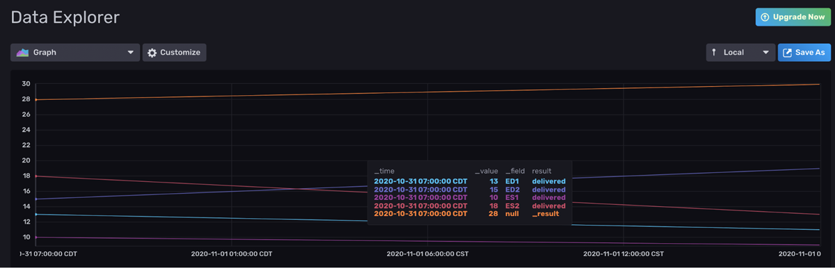The image size is (835, 268).
Task: Open the Local timezone dropdown
Action: (x=740, y=52)
